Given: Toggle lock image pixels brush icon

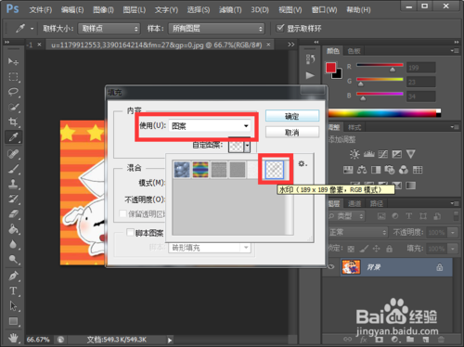Looking at the screenshot, I should pyautogui.click(x=364, y=249).
